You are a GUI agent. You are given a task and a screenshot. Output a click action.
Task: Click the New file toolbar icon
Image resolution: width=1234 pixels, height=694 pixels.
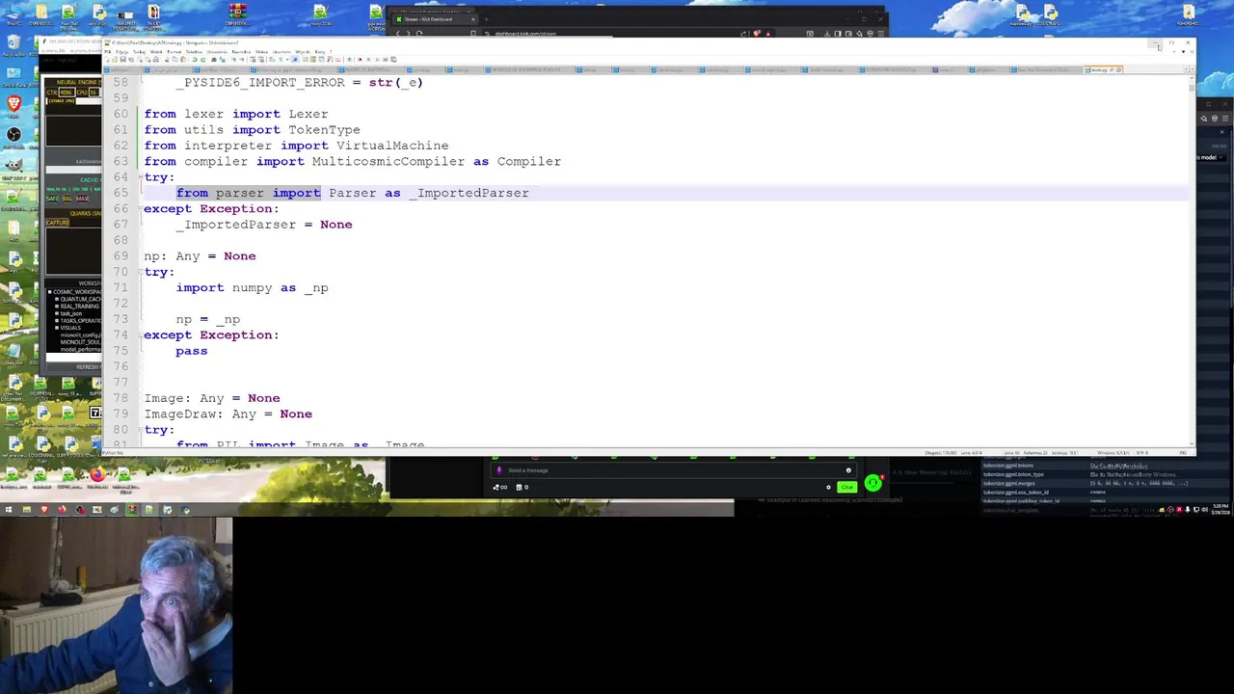tap(107, 60)
